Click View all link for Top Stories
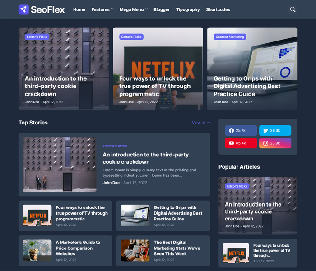This screenshot has height=271, width=316. [x=201, y=123]
